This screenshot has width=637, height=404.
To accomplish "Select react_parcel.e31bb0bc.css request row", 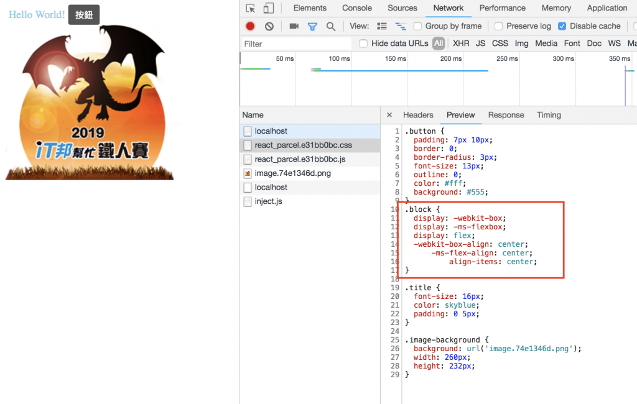I will point(310,145).
